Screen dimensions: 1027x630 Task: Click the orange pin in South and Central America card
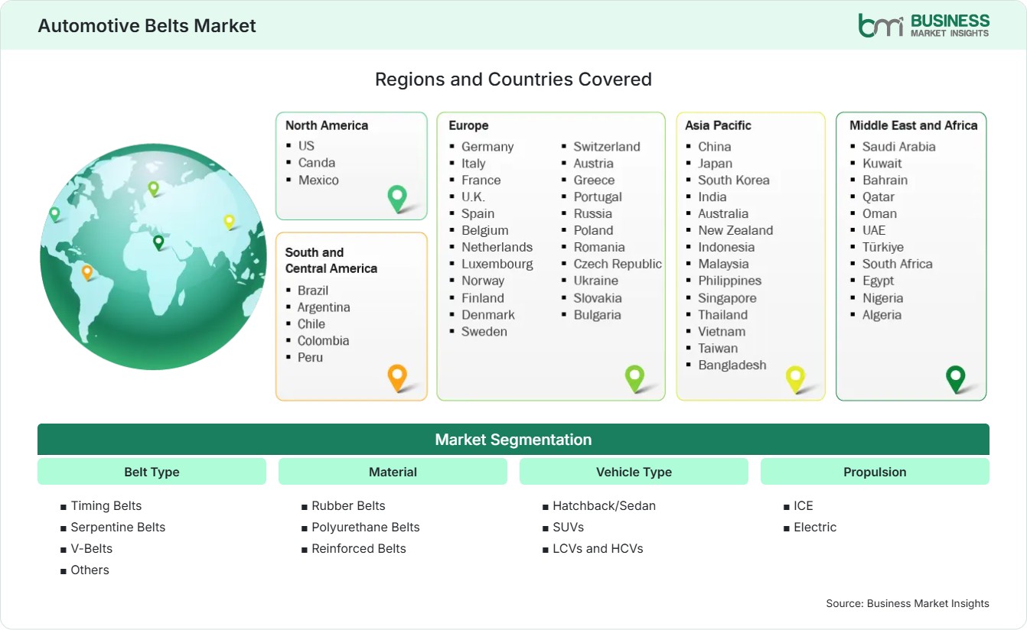coord(397,378)
